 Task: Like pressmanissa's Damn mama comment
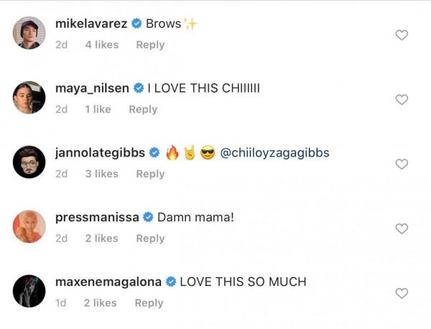pos(402,228)
